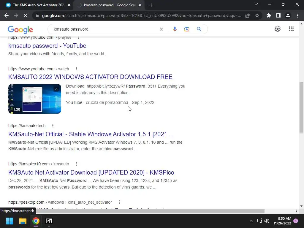Search by voice microphone icon

point(175,29)
